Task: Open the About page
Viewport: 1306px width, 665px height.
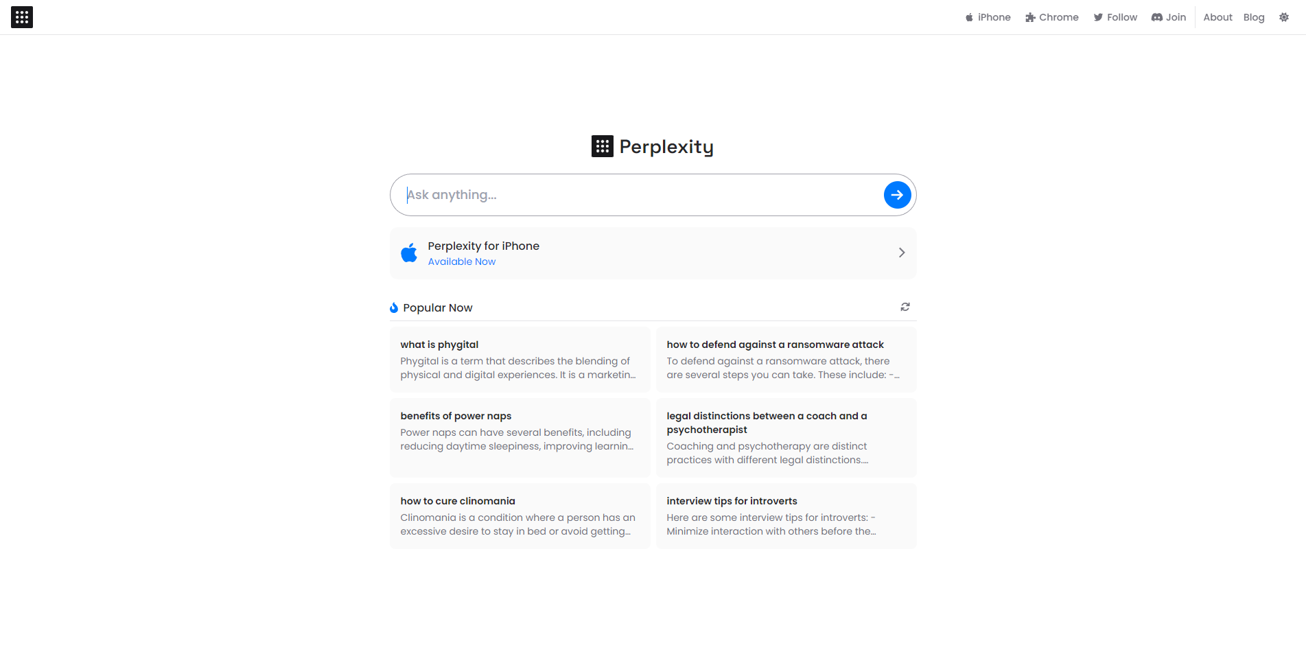Action: (x=1217, y=17)
